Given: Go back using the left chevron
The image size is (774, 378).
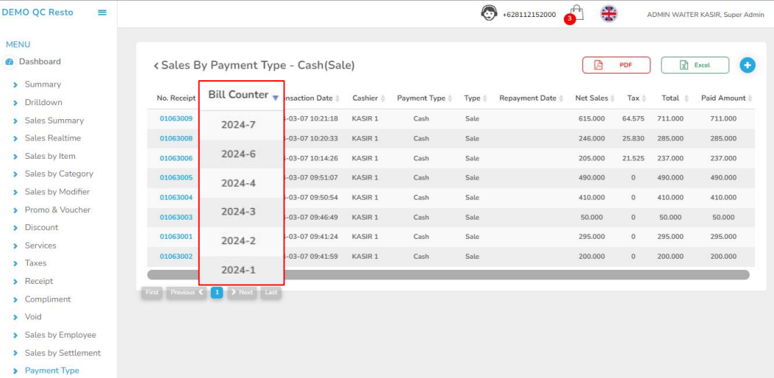Looking at the screenshot, I should coord(156,66).
